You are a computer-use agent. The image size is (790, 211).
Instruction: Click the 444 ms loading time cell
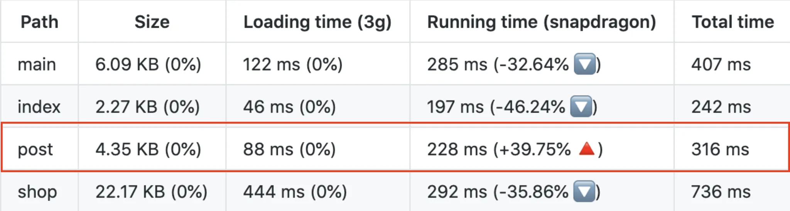[295, 192]
